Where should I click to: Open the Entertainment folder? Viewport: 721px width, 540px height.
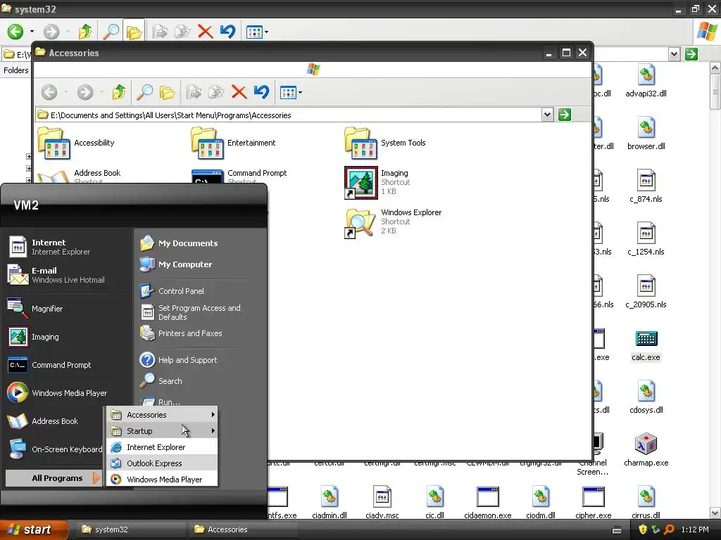tap(233, 143)
